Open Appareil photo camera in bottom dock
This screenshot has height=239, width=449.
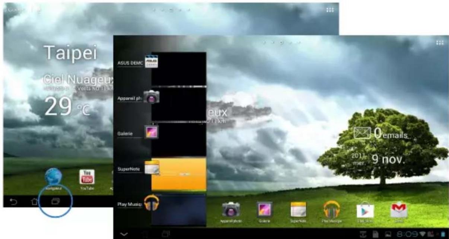(x=231, y=210)
